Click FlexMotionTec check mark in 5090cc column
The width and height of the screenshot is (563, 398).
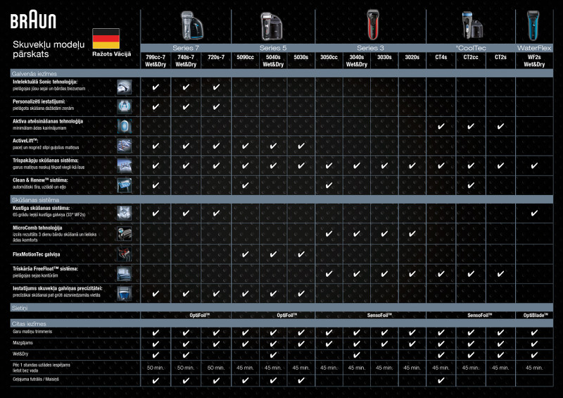pyautogui.click(x=245, y=254)
